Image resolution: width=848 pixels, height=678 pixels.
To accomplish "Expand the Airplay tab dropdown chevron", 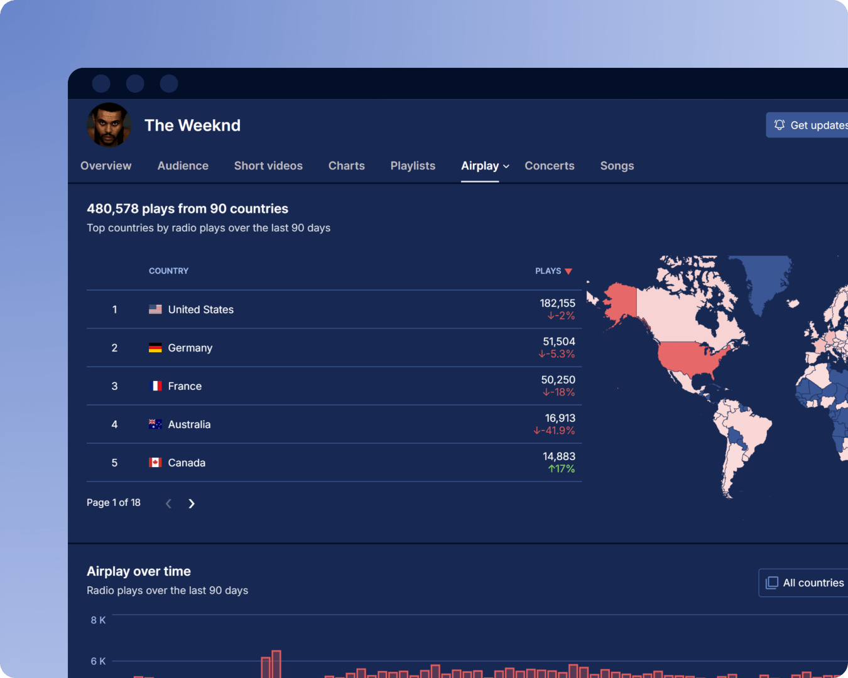I will click(x=506, y=166).
